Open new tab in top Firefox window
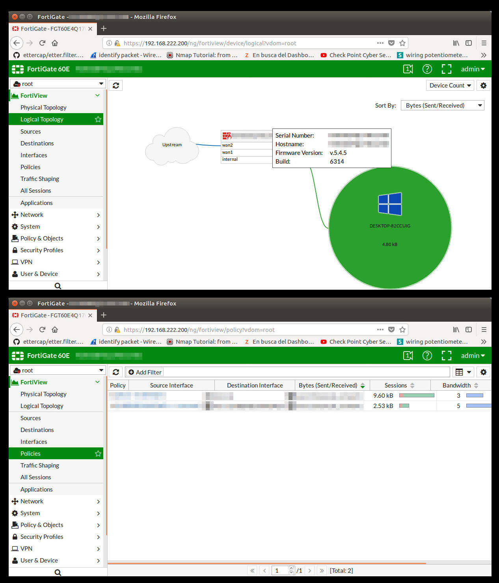Screen dimensions: 499x583 pyautogui.click(x=104, y=28)
